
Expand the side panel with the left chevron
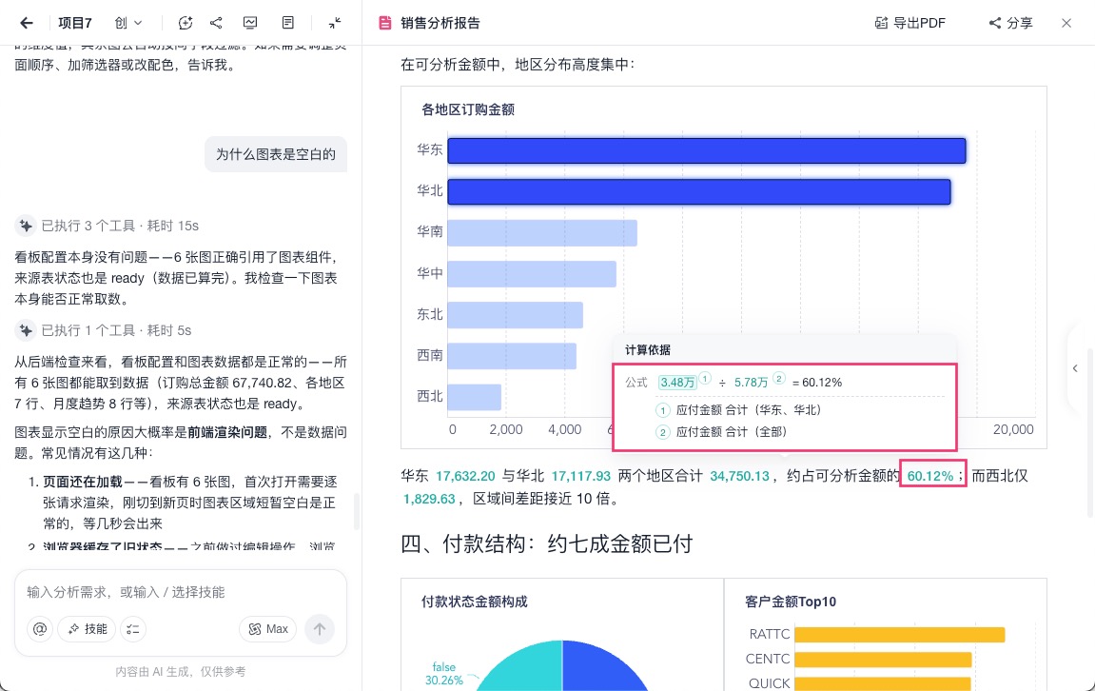coord(1075,368)
